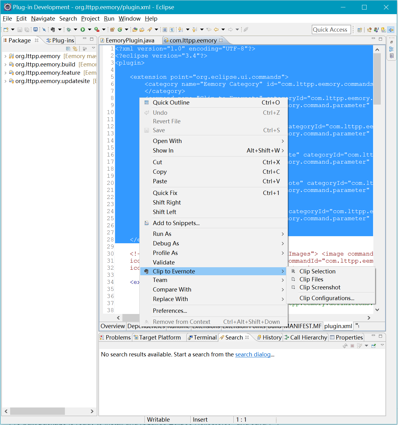Choose Clip Selection in the submenu
This screenshot has height=425, width=398.
point(331,271)
